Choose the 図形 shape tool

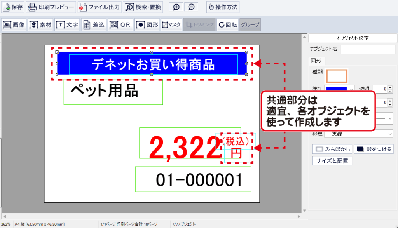147,25
